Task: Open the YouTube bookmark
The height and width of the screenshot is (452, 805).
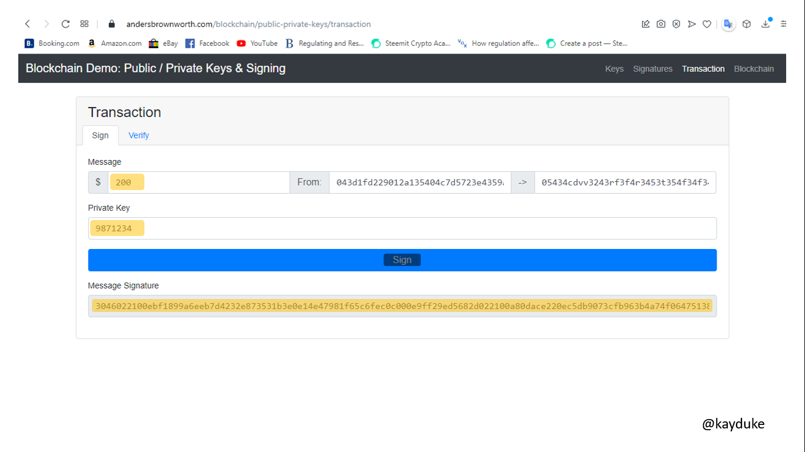Action: (257, 44)
